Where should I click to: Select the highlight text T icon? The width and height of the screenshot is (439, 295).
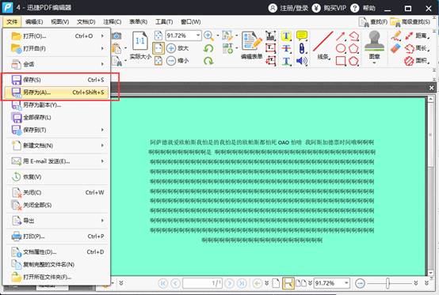286,36
